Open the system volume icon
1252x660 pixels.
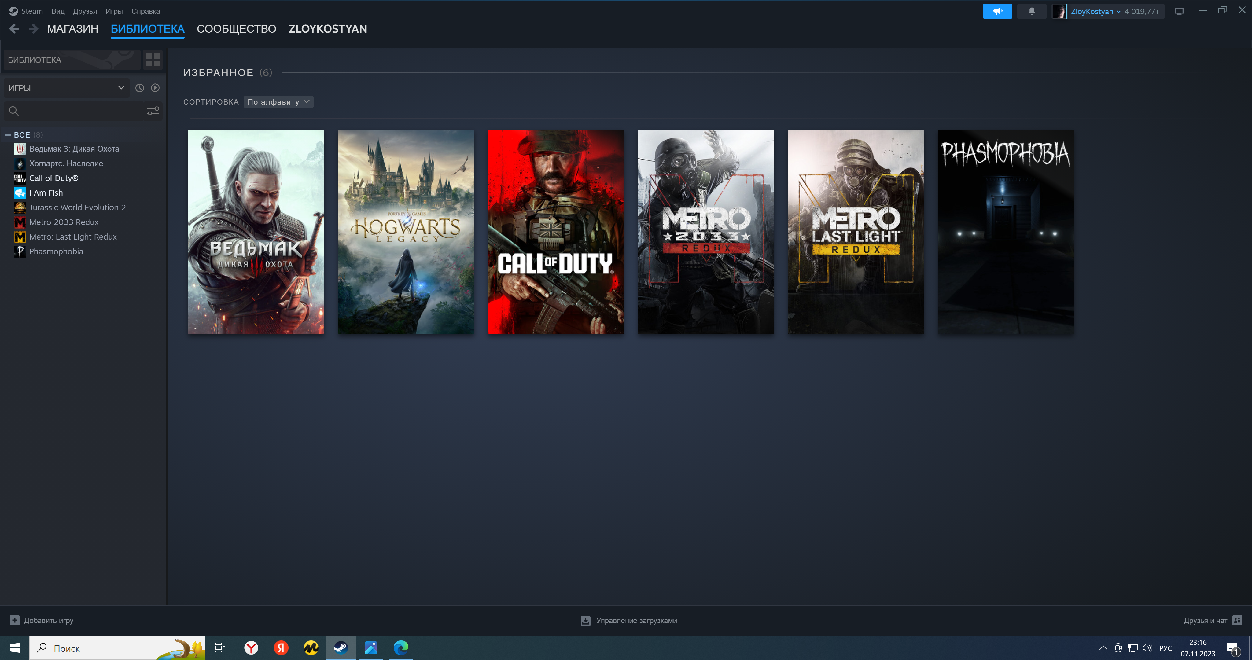[x=1147, y=648]
